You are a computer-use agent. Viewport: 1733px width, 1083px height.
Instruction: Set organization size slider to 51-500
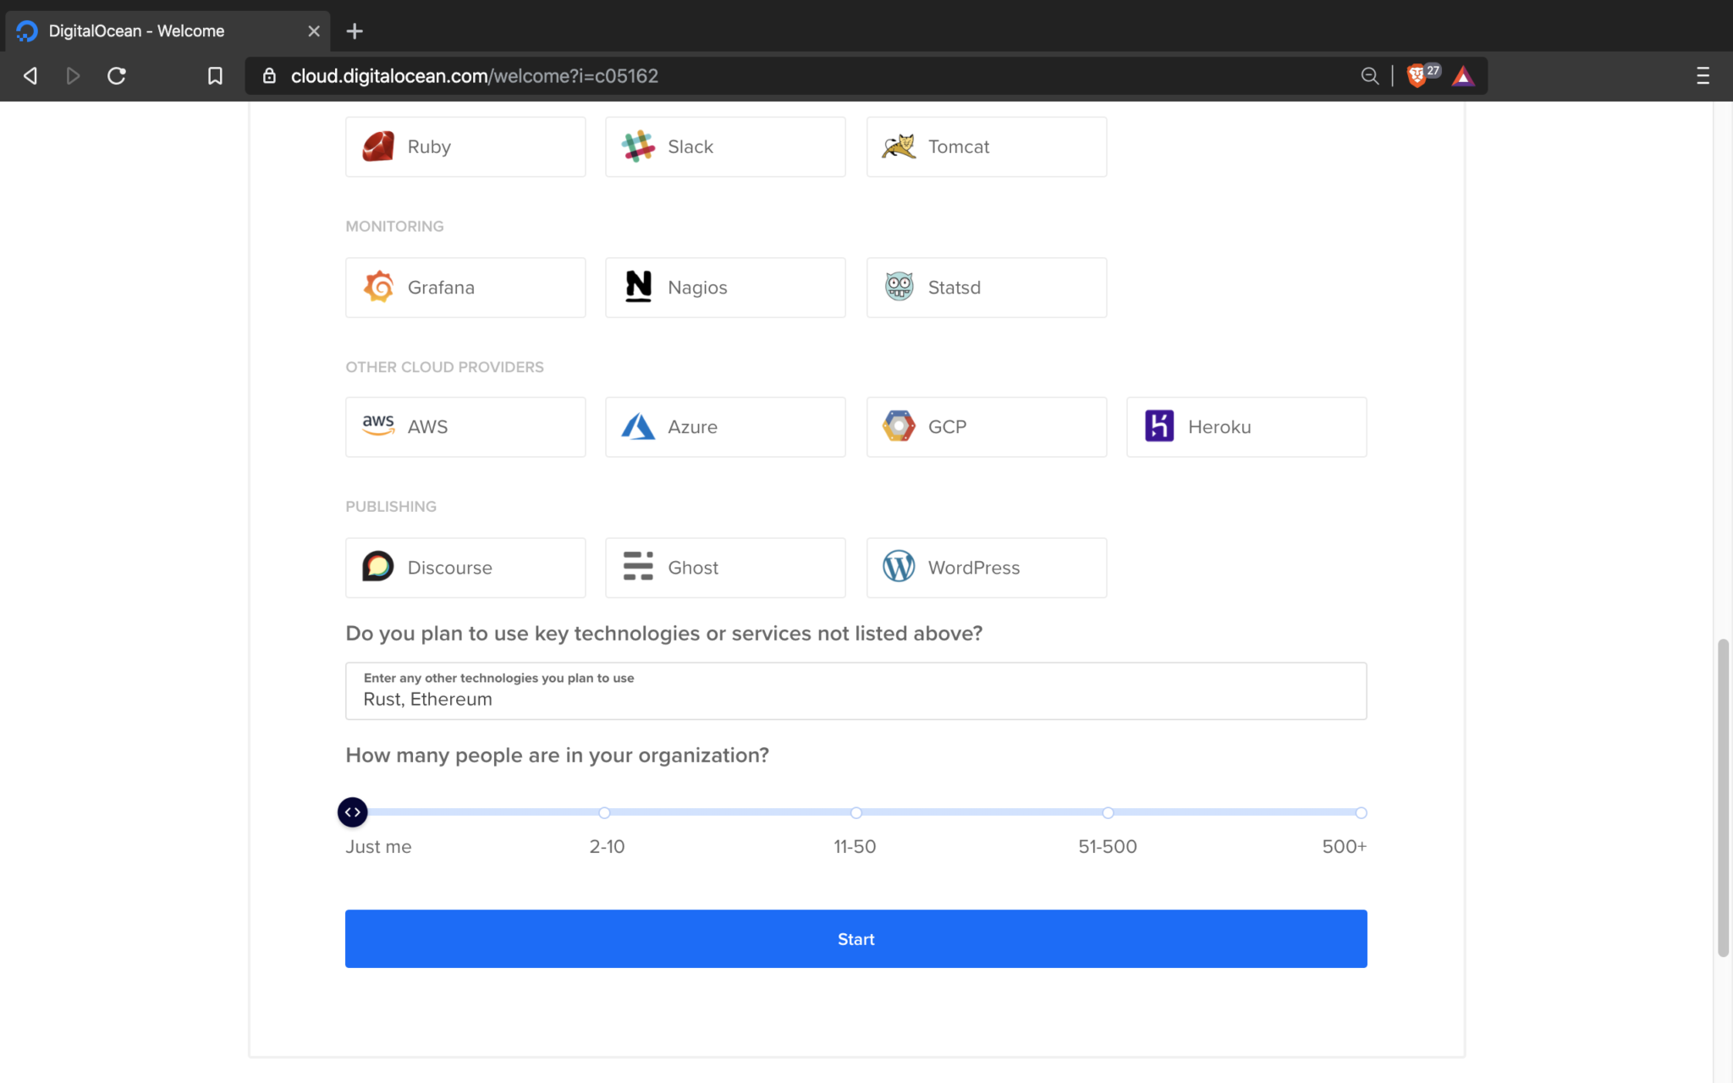tap(1108, 813)
